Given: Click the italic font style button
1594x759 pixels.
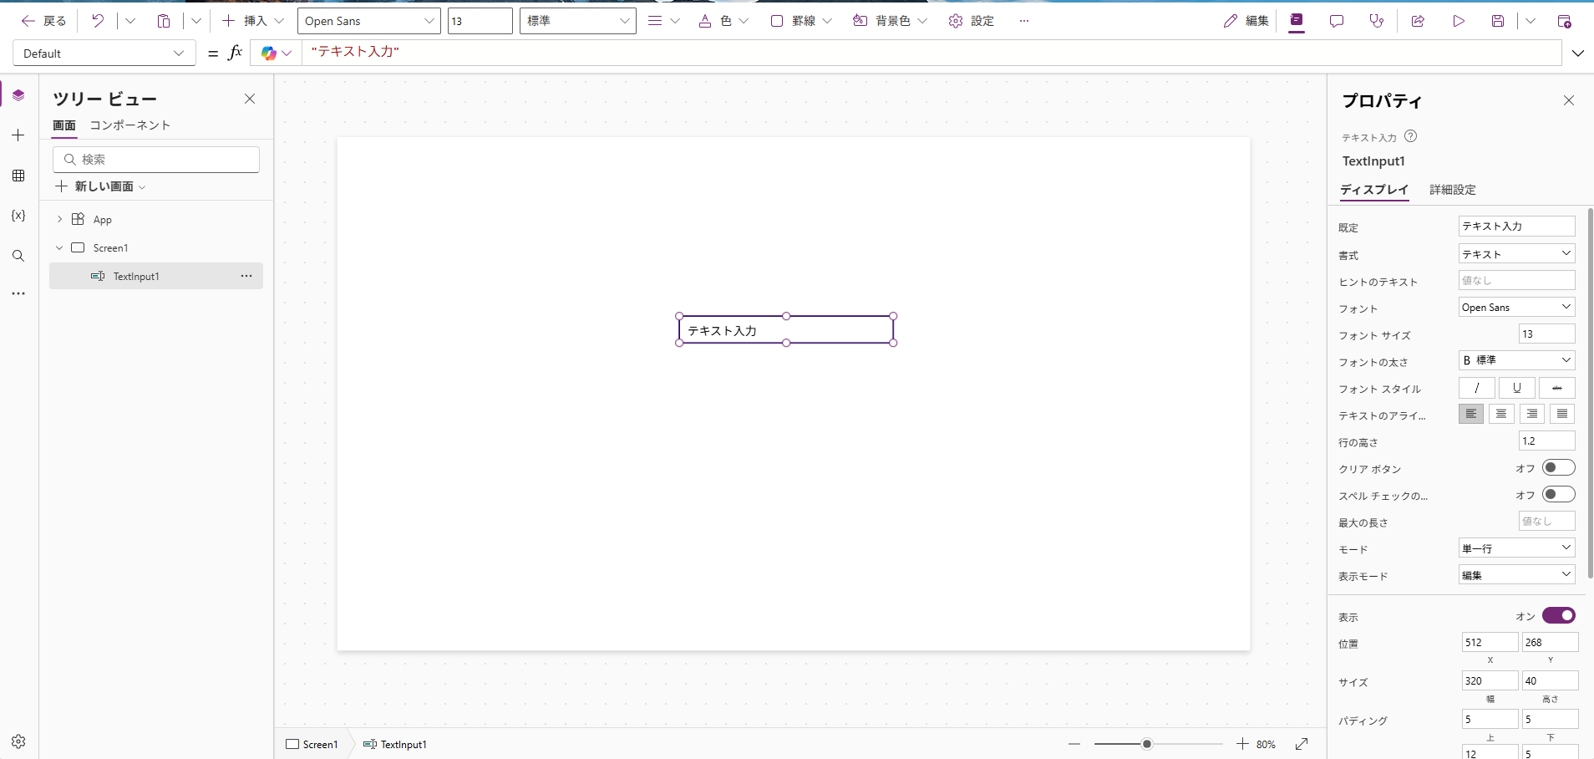Looking at the screenshot, I should tap(1476, 388).
